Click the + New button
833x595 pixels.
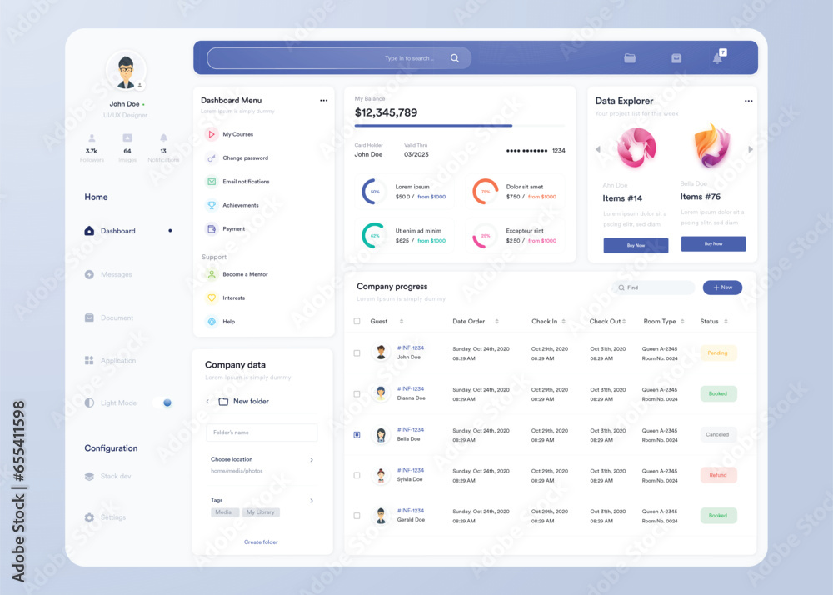point(722,287)
